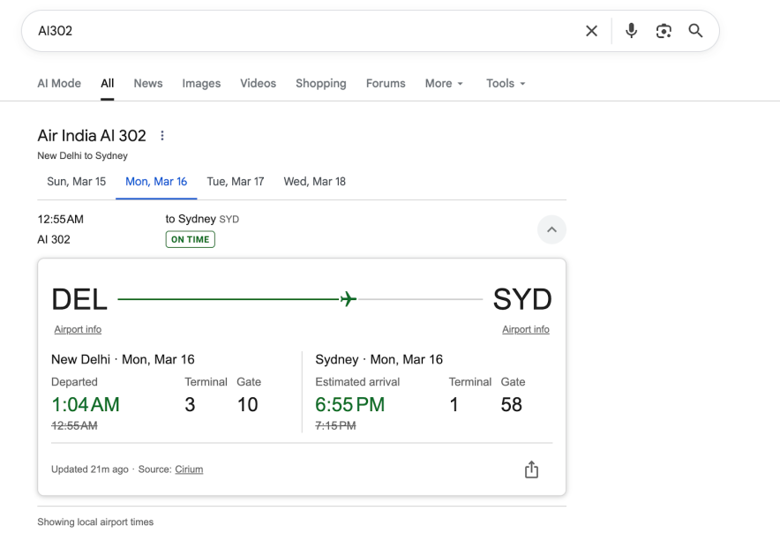Screen dimensions: 780x533
Task: Open search by image camera icon
Action: click(x=664, y=31)
